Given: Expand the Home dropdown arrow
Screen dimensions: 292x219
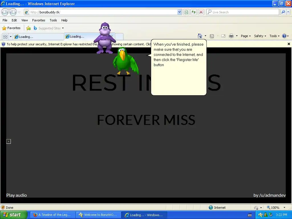Looking at the screenshot, I should pyautogui.click(x=205, y=36).
